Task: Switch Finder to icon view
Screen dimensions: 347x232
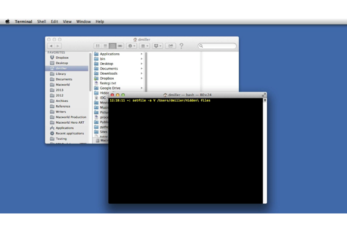Action: pos(98,46)
